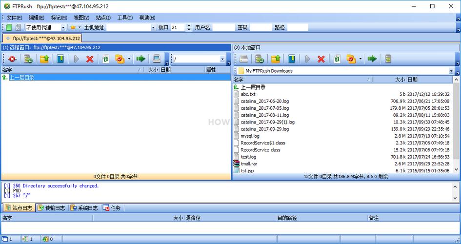Open the 站点(I) menu

103,18
